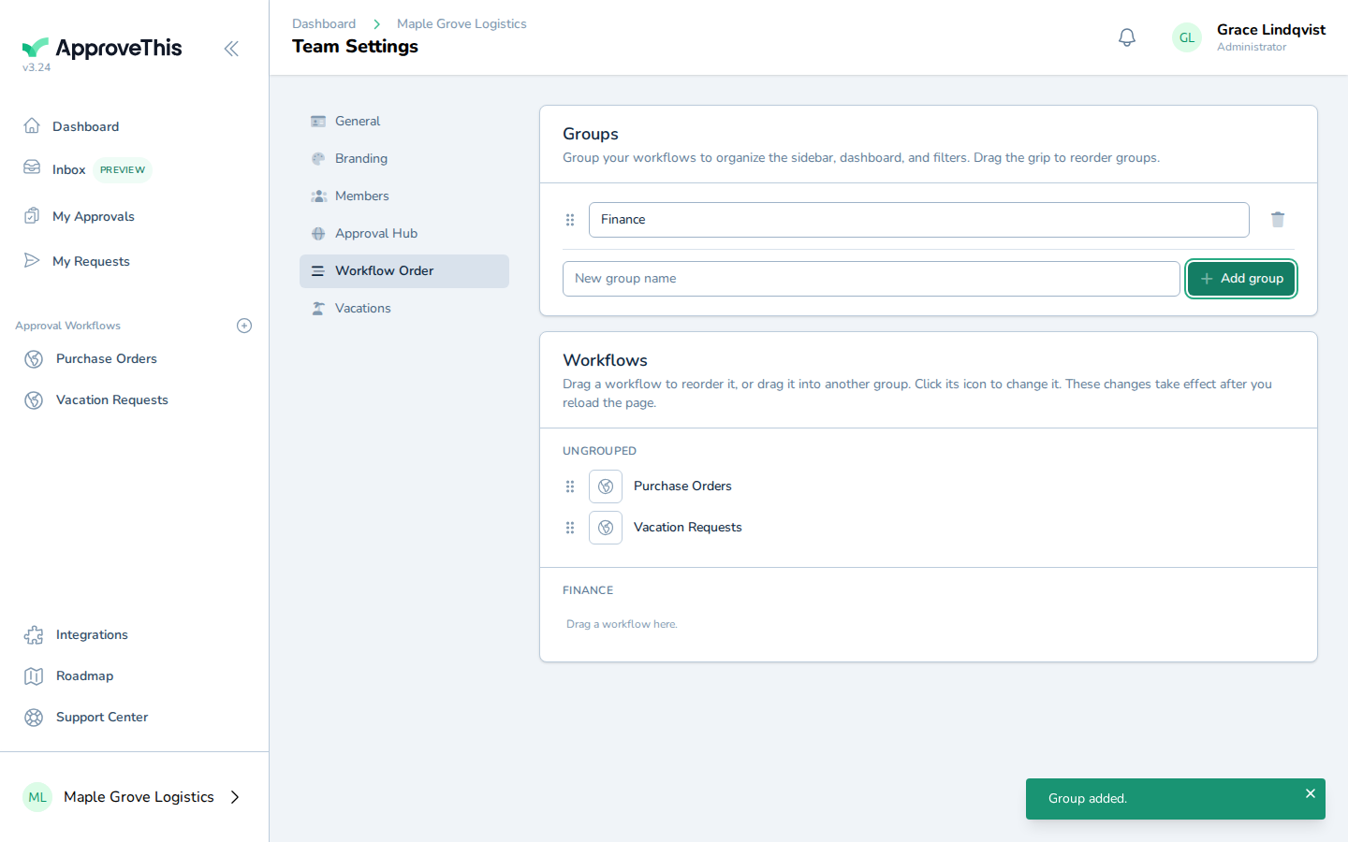Open Roadmap page
The image size is (1348, 842).
point(84,676)
